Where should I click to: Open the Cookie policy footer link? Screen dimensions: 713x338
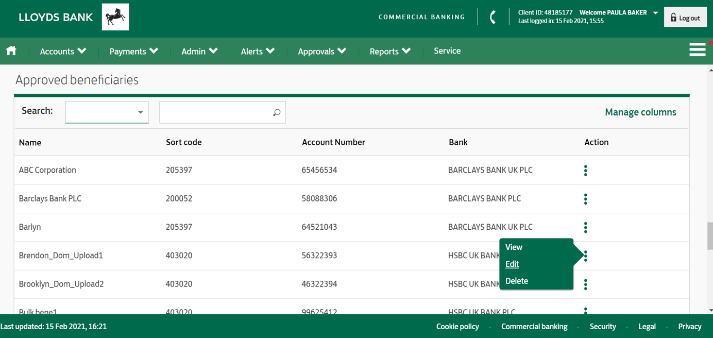457,327
